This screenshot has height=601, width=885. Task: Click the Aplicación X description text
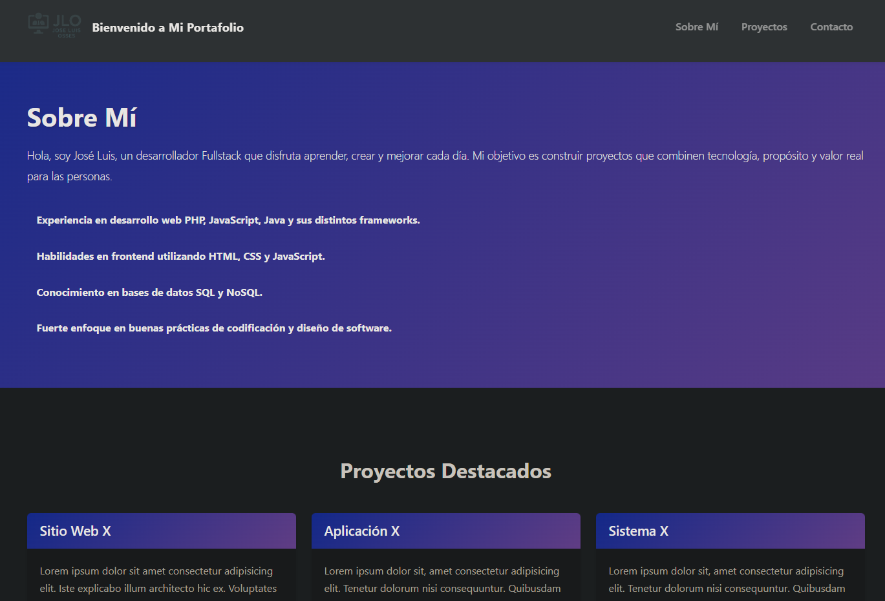coord(442,580)
